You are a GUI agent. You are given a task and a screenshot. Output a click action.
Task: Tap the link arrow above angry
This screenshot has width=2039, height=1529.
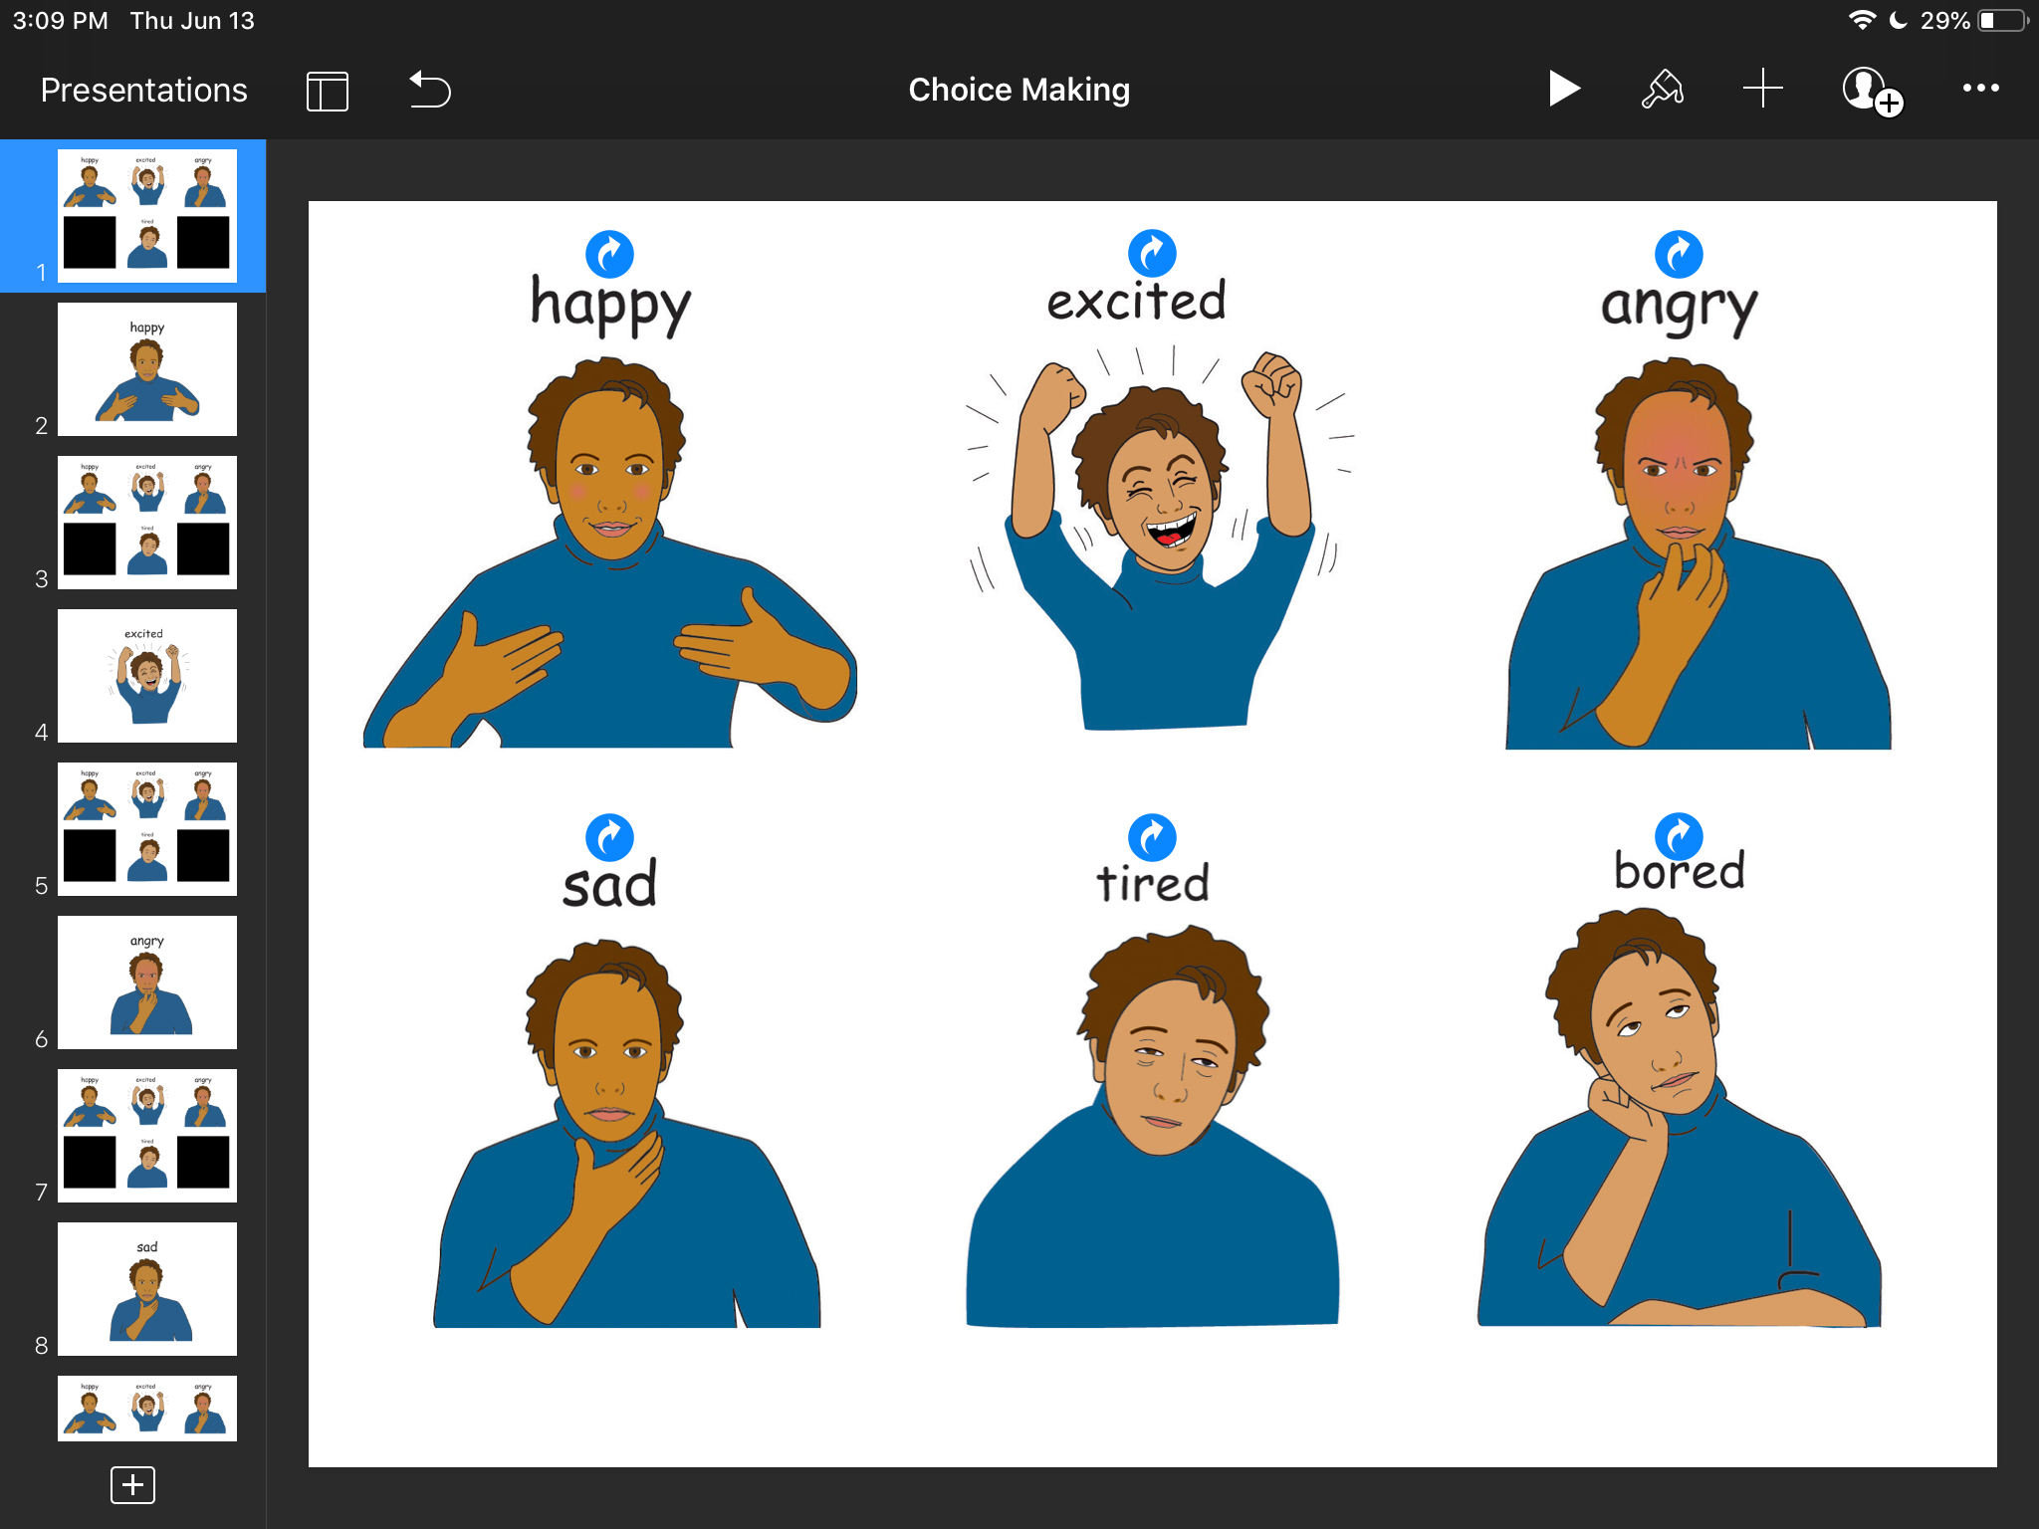coord(1679,254)
